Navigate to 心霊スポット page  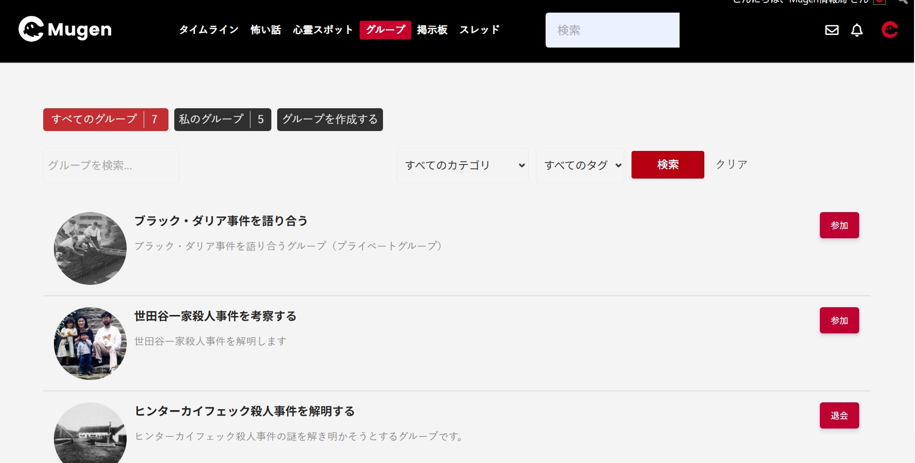click(323, 30)
